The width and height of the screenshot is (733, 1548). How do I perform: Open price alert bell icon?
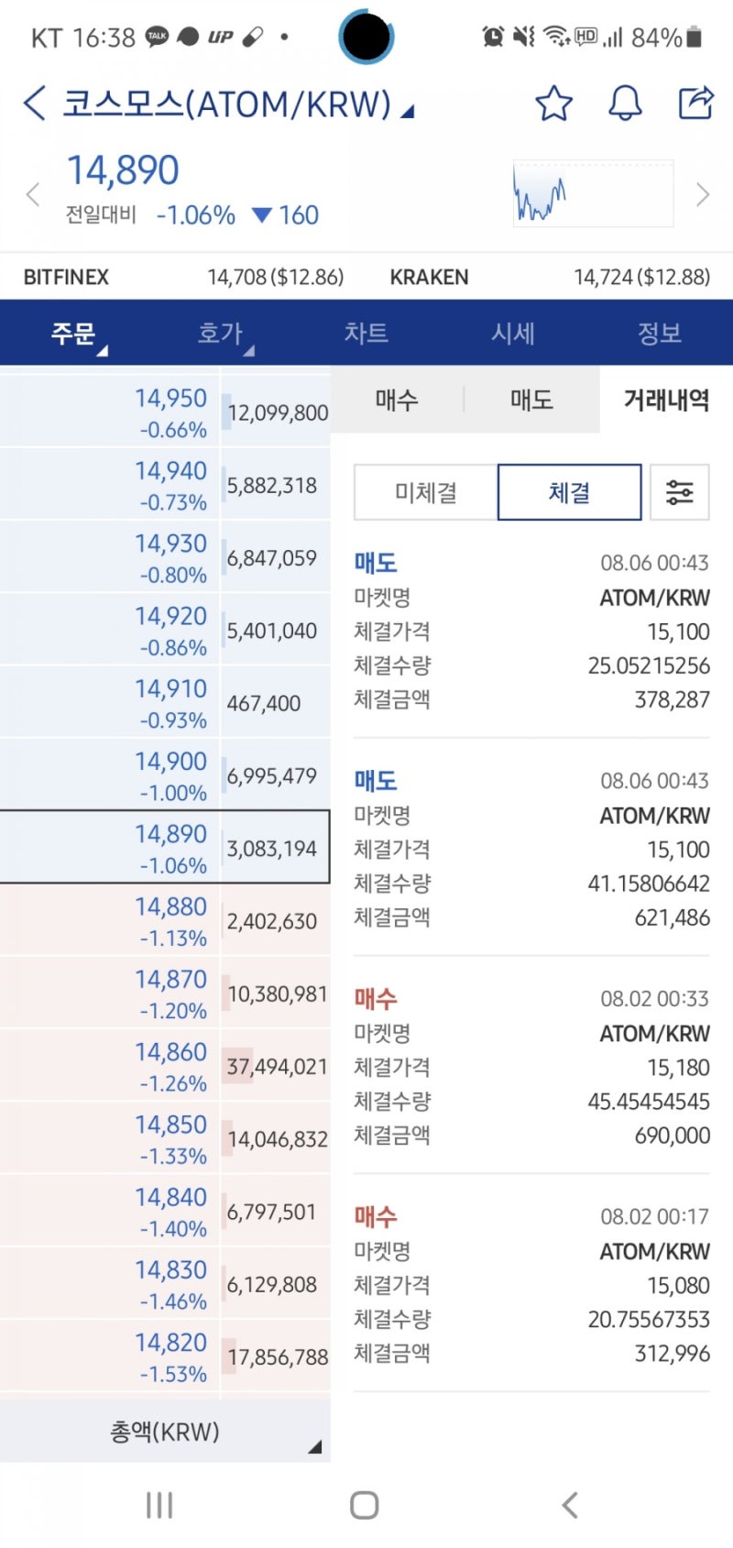626,104
